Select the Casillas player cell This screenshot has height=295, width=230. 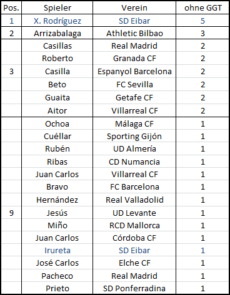[x=57, y=46]
